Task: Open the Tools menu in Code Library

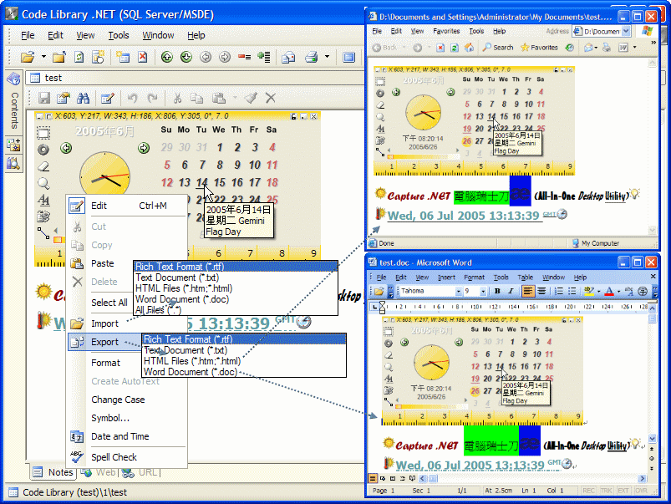Action: 119,35
